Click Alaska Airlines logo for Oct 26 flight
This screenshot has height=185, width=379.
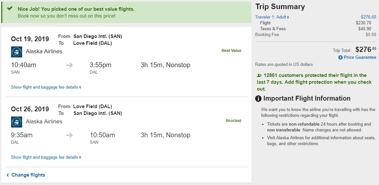(x=16, y=122)
